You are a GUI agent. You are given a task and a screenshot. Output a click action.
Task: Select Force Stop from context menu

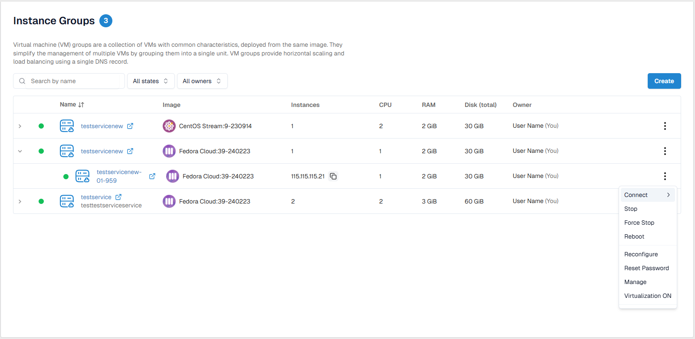639,223
